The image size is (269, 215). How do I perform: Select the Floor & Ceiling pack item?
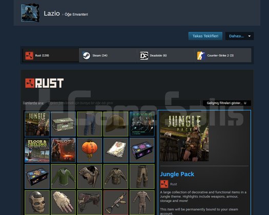37,150
